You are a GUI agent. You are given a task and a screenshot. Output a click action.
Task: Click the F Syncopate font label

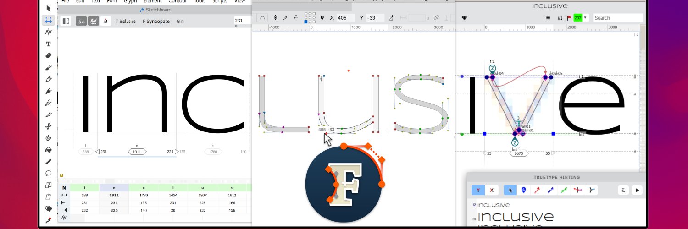[x=156, y=21]
